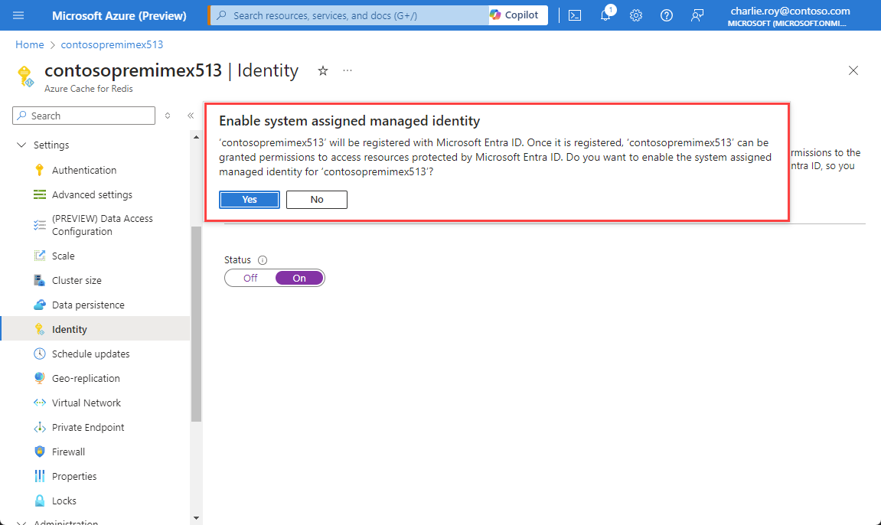Viewport: 881px width, 525px height.
Task: Open Locks
Action: 64,501
